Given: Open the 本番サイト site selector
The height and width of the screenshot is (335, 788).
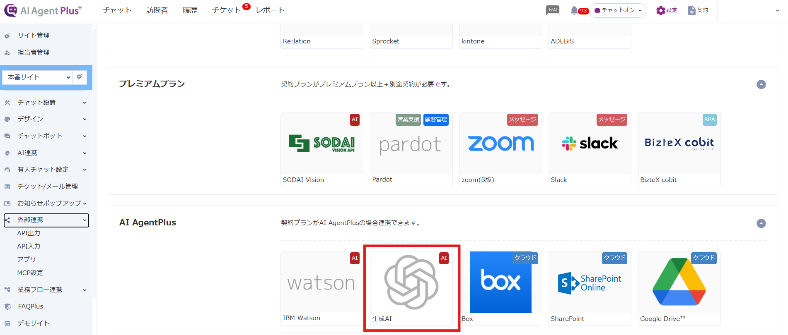Looking at the screenshot, I should (x=38, y=77).
